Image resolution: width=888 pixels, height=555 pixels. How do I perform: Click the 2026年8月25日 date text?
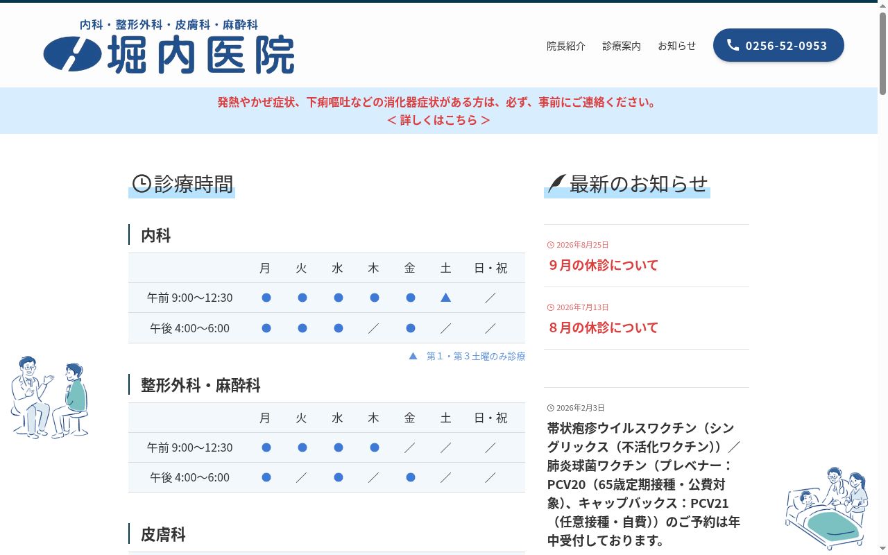pyautogui.click(x=583, y=245)
